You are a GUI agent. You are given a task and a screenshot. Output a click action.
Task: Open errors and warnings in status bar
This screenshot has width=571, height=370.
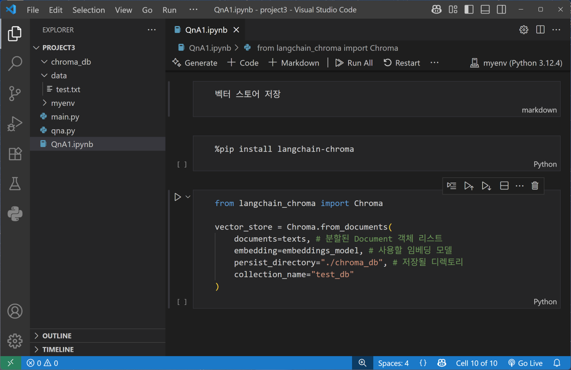[42, 363]
